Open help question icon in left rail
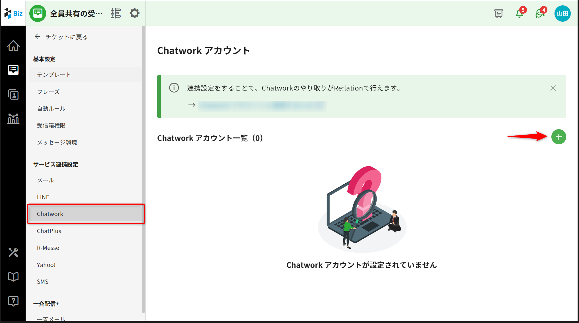The height and width of the screenshot is (323, 579). coord(13,301)
